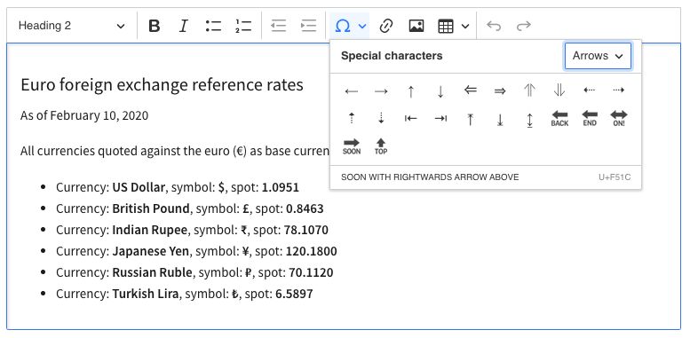Increase indent with indent button

[308, 26]
